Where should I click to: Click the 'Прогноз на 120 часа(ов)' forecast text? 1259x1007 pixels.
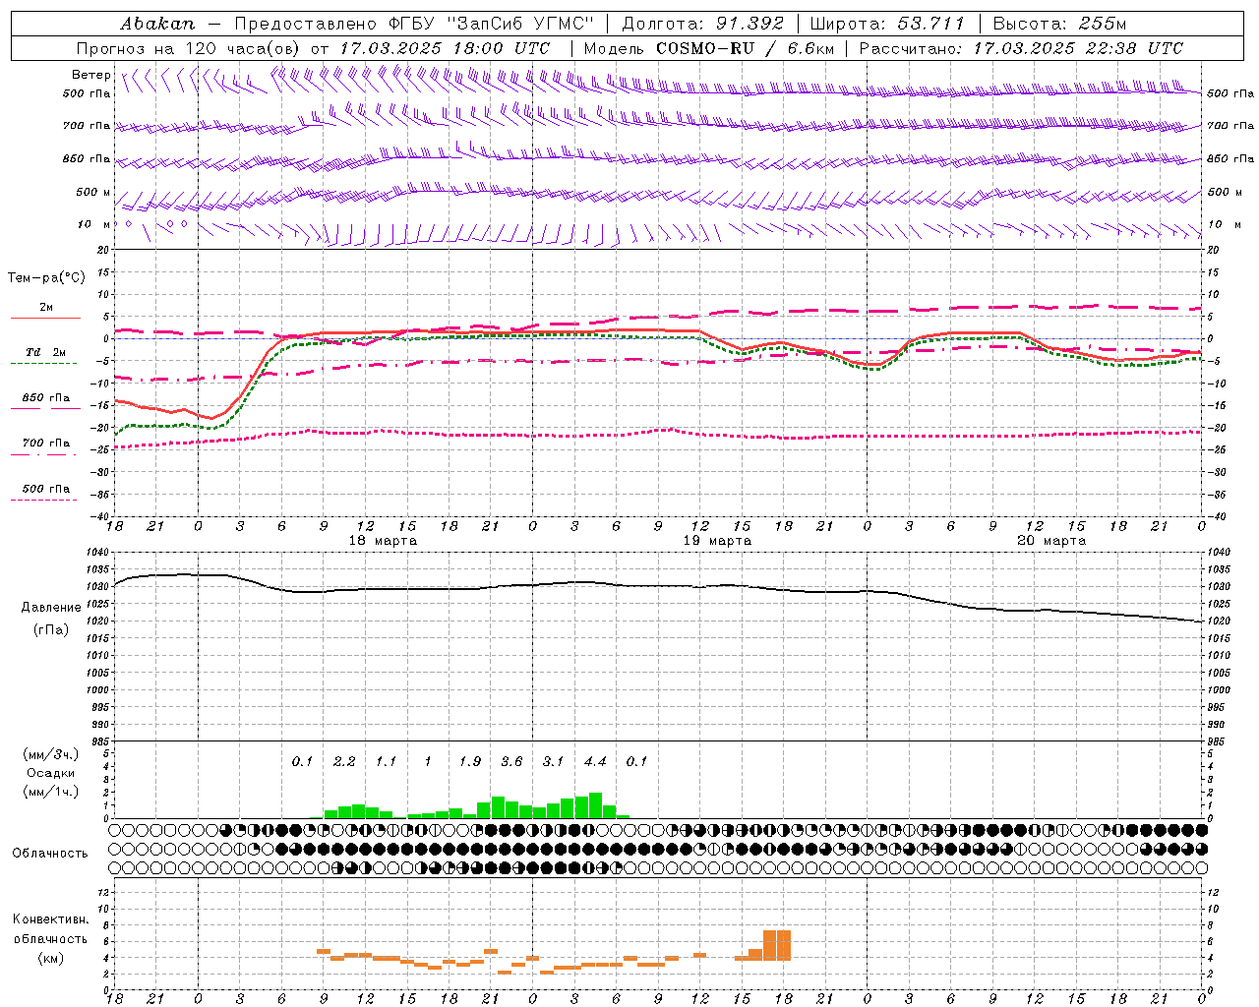tap(189, 48)
